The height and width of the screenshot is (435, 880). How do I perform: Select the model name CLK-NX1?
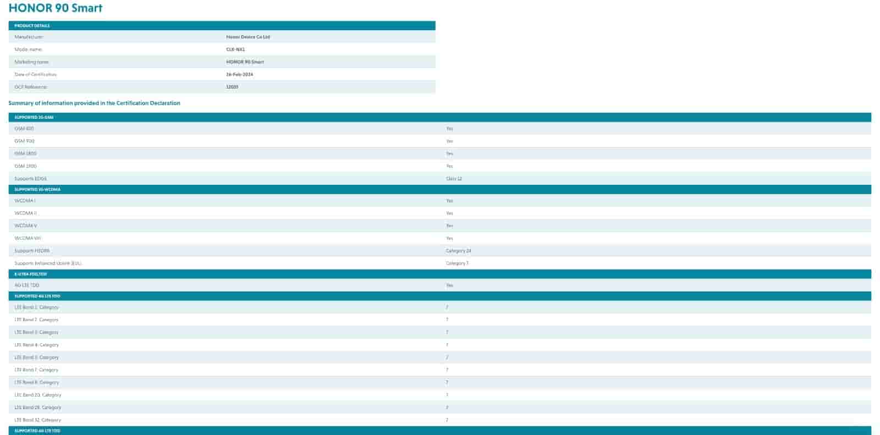(235, 49)
